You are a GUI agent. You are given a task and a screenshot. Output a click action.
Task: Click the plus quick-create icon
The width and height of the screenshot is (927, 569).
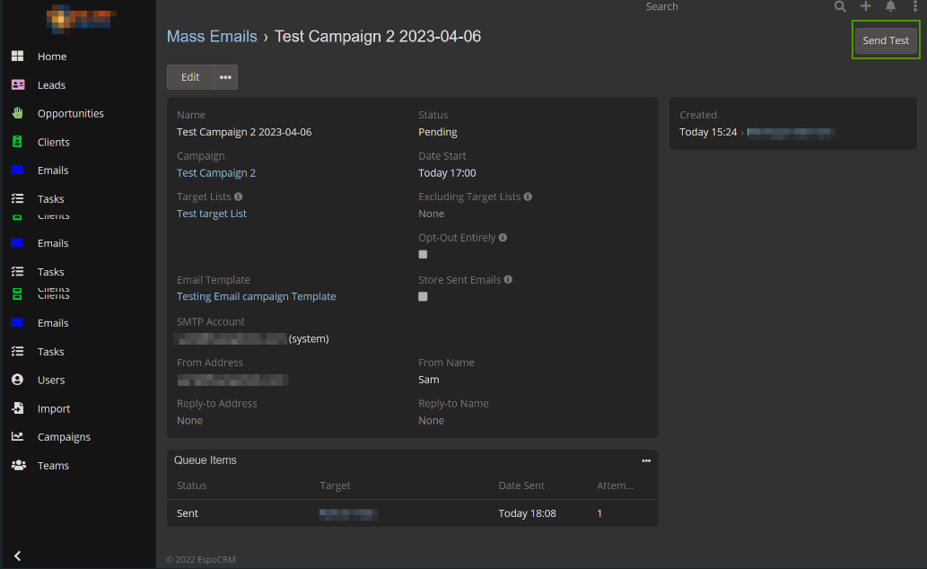(x=865, y=6)
